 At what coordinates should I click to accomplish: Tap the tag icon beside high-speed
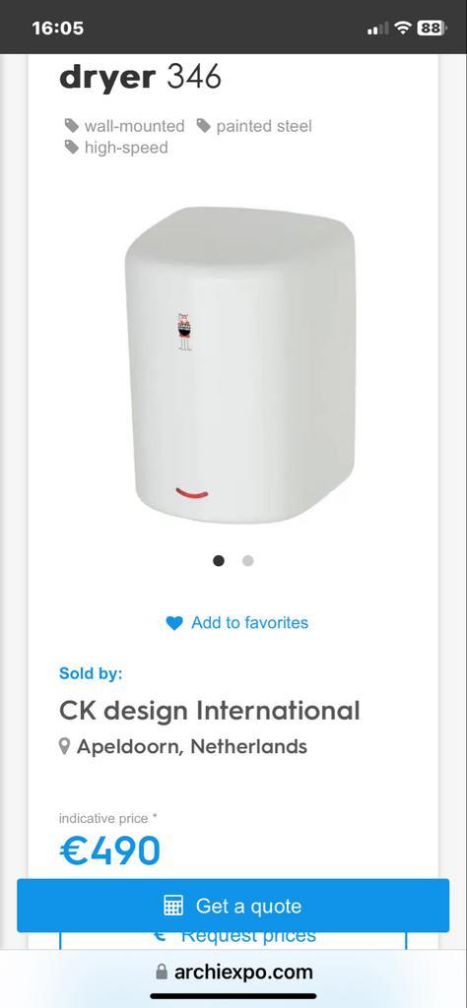[71, 148]
